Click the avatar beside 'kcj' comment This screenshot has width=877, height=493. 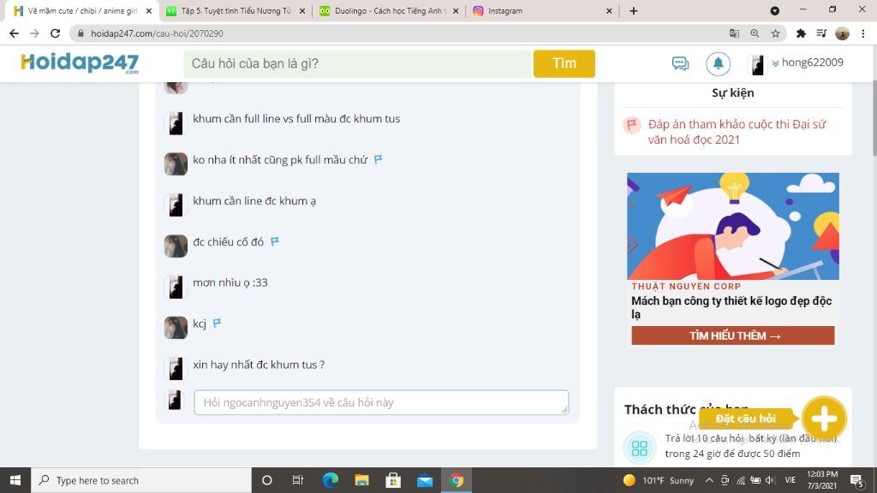(176, 328)
